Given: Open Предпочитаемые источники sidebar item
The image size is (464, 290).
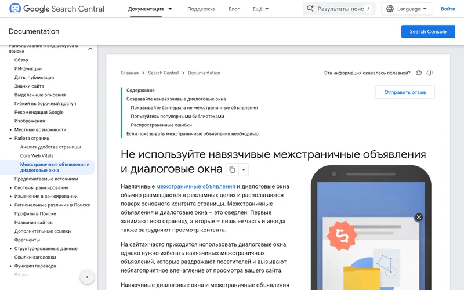Looking at the screenshot, I should click(46, 179).
